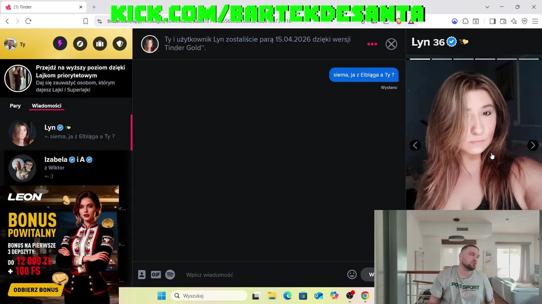This screenshot has width=542, height=304.
Task: Click the Wyszukaj taskbar search box
Action: pos(208,296)
